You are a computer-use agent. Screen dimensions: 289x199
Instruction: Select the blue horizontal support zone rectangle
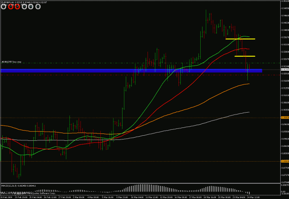tap(131, 71)
